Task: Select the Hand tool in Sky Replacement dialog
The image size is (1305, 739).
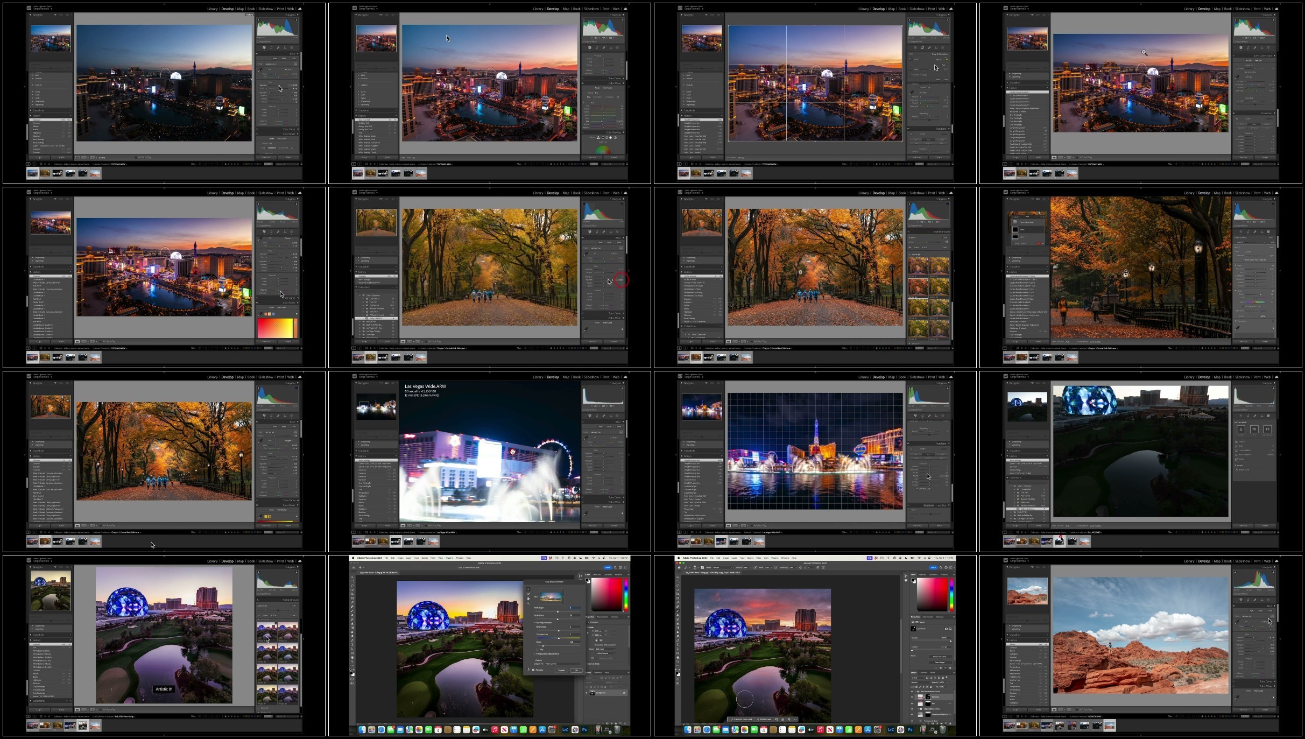Action: pyautogui.click(x=528, y=599)
